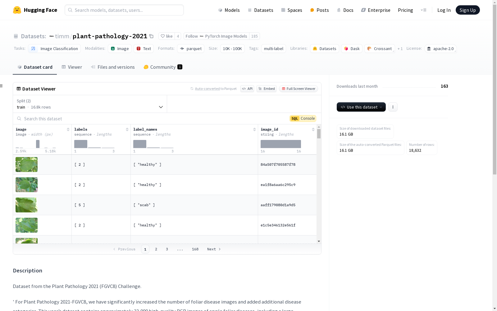Filter by the parquet format tag
Screen dimensions: 497x311
[x=191, y=49]
